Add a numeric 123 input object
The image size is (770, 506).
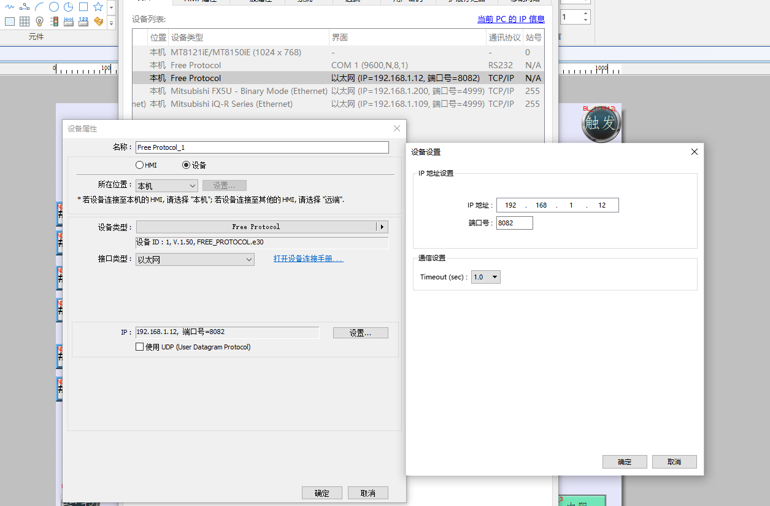(x=83, y=21)
